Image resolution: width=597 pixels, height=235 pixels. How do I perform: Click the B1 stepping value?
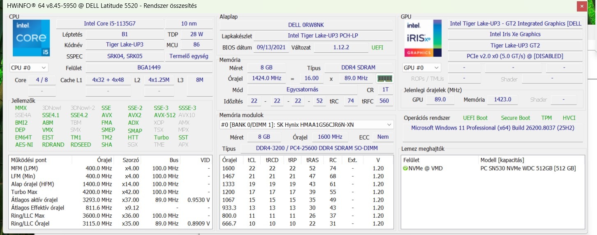tap(125, 35)
